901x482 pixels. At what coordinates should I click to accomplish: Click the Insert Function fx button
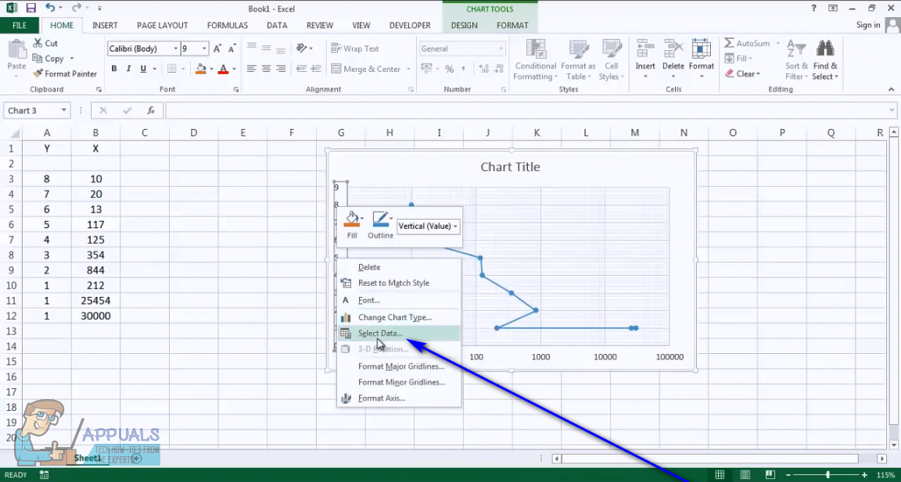coord(151,111)
